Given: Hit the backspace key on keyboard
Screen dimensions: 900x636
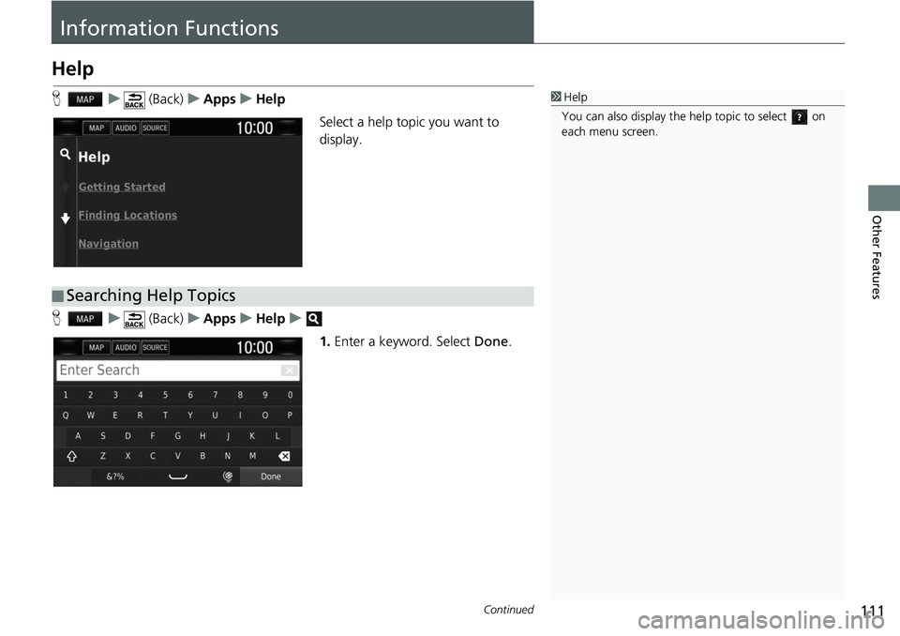Looking at the screenshot, I should click(x=284, y=456).
